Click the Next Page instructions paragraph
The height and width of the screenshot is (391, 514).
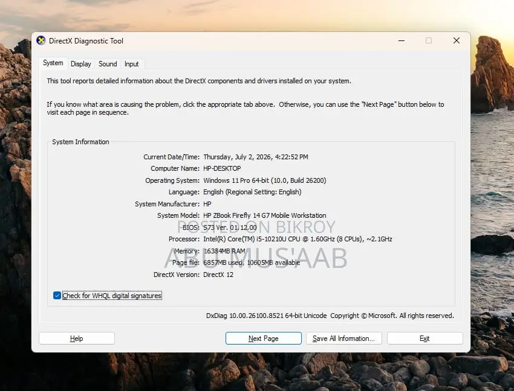[245, 108]
